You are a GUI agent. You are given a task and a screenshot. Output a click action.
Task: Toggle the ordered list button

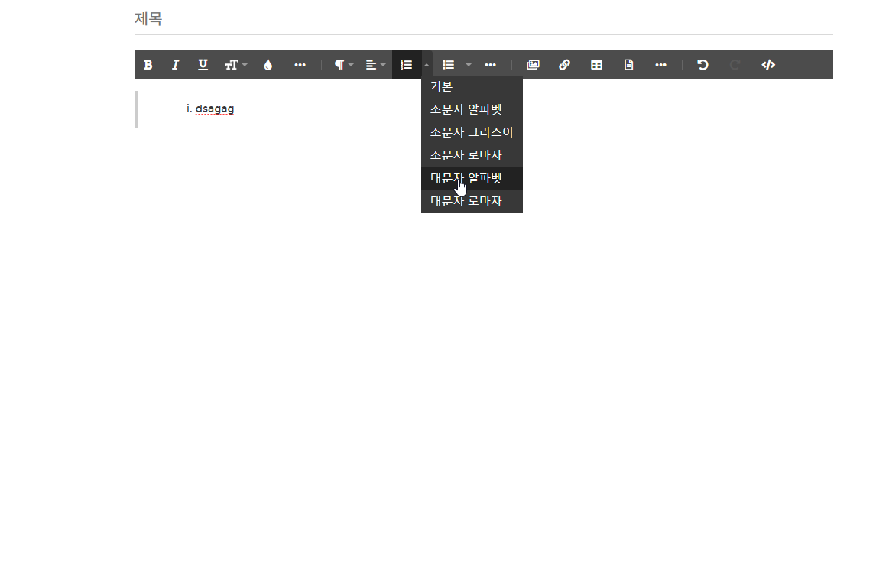pos(407,65)
